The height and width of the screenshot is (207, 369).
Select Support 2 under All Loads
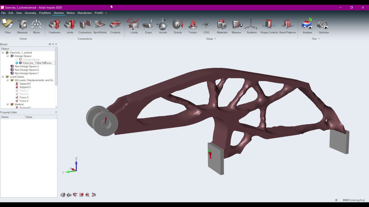pyautogui.click(x=25, y=84)
